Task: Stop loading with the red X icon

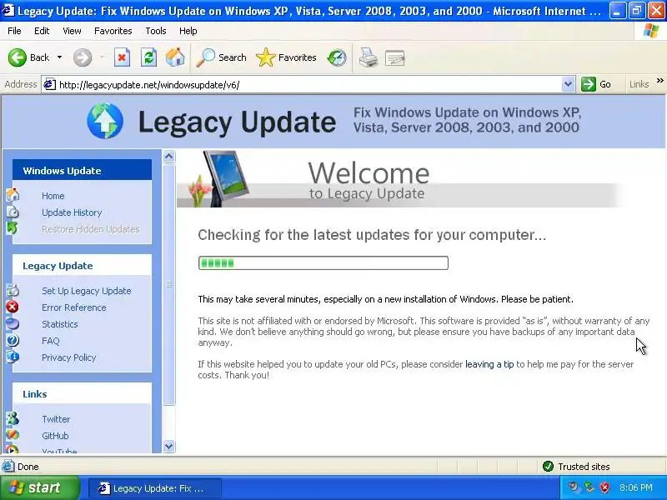Action: point(122,57)
